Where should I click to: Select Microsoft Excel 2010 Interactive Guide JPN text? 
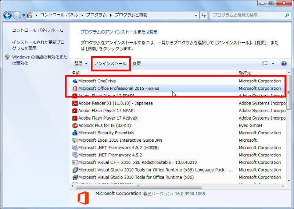[120, 140]
